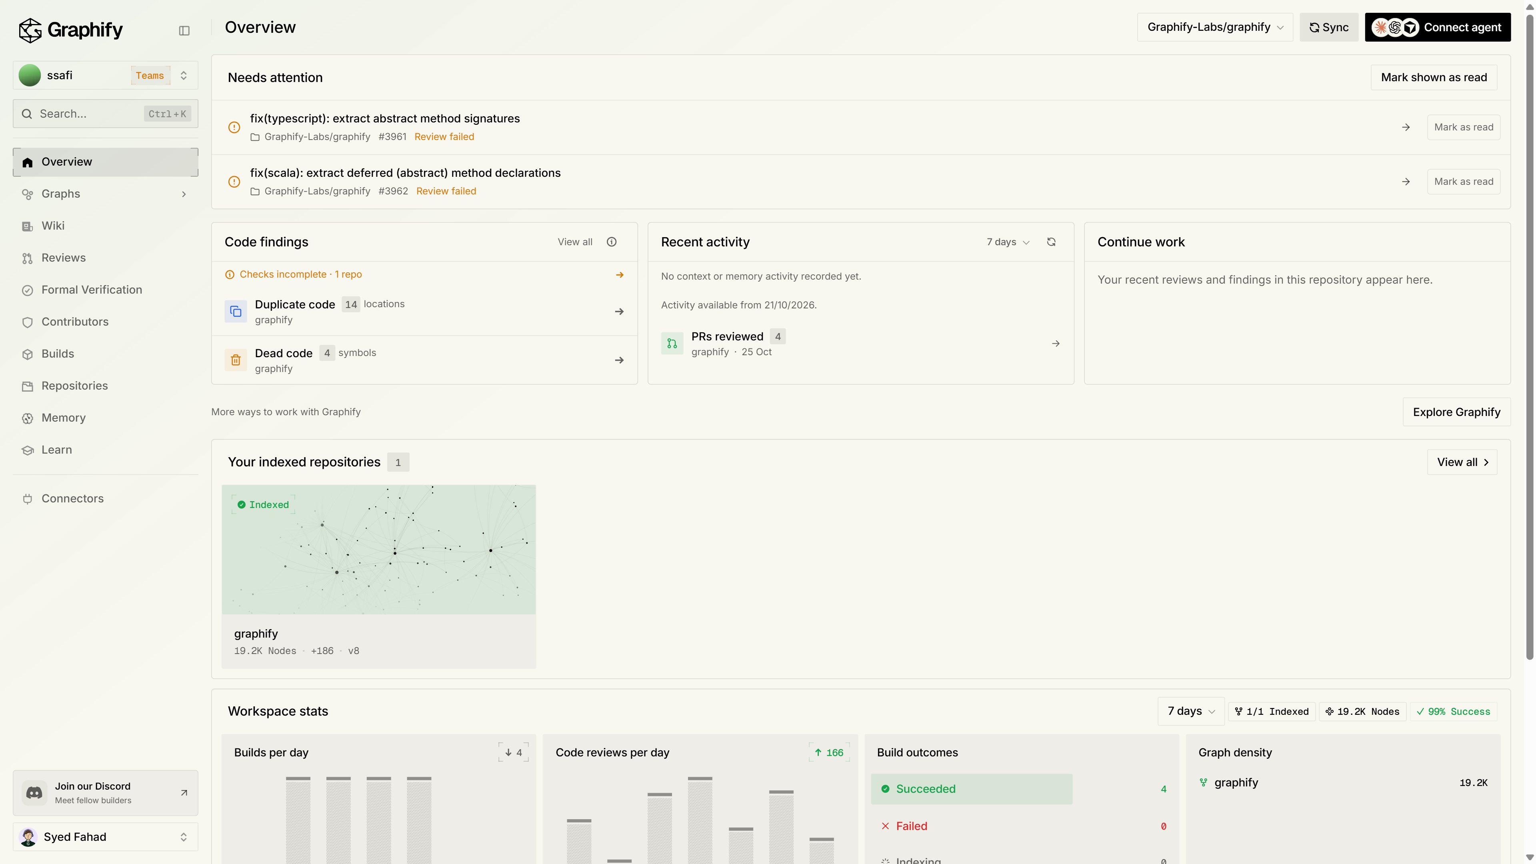Open Duplicate code findings arrow
This screenshot has width=1536, height=864.
point(619,312)
